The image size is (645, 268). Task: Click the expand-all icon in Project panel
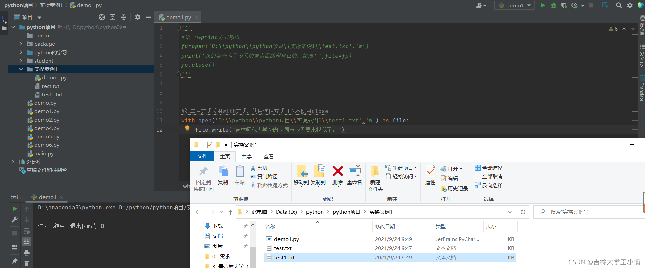[113, 17]
